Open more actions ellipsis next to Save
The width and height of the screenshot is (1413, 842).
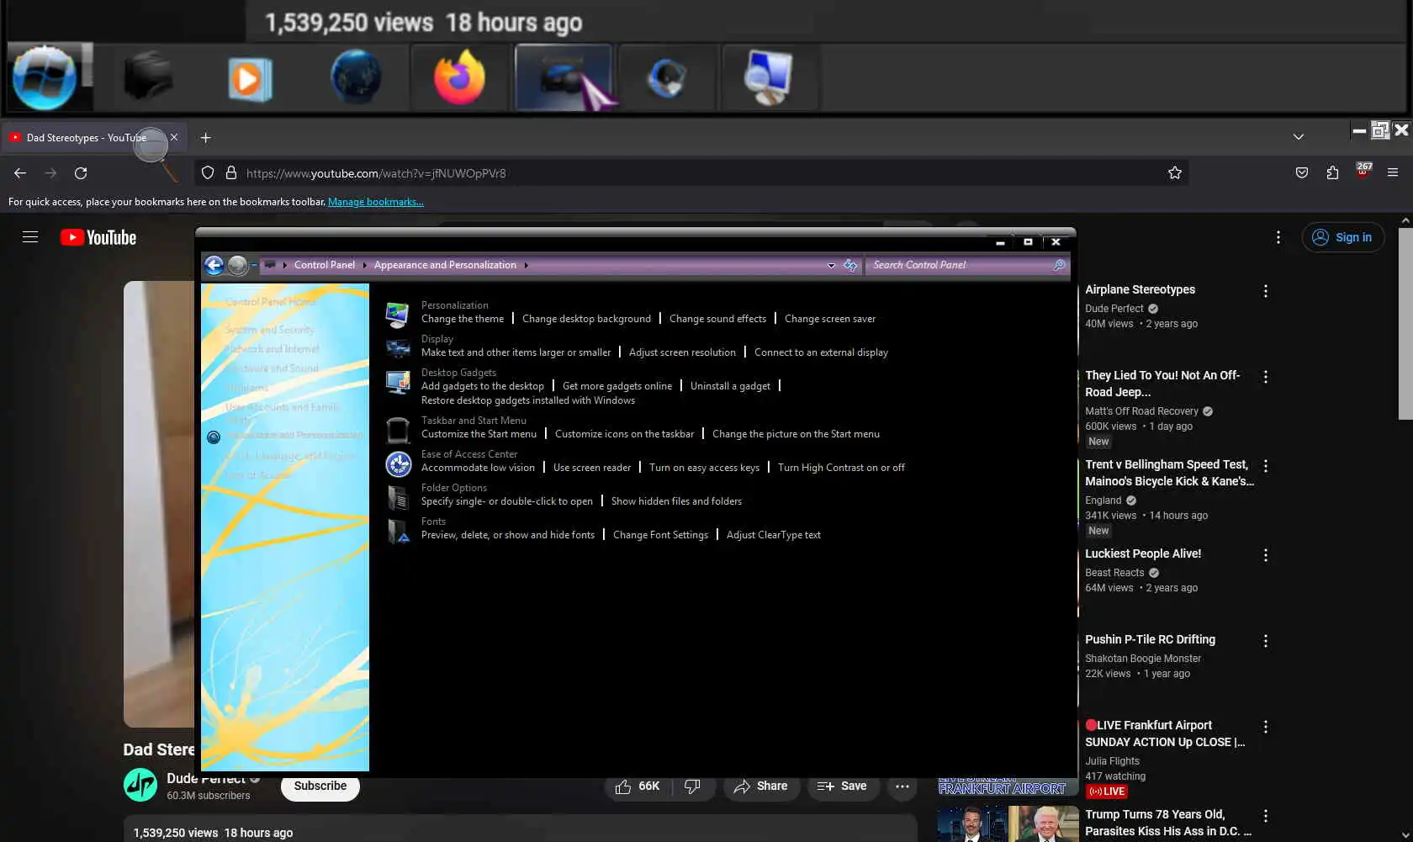pyautogui.click(x=902, y=786)
